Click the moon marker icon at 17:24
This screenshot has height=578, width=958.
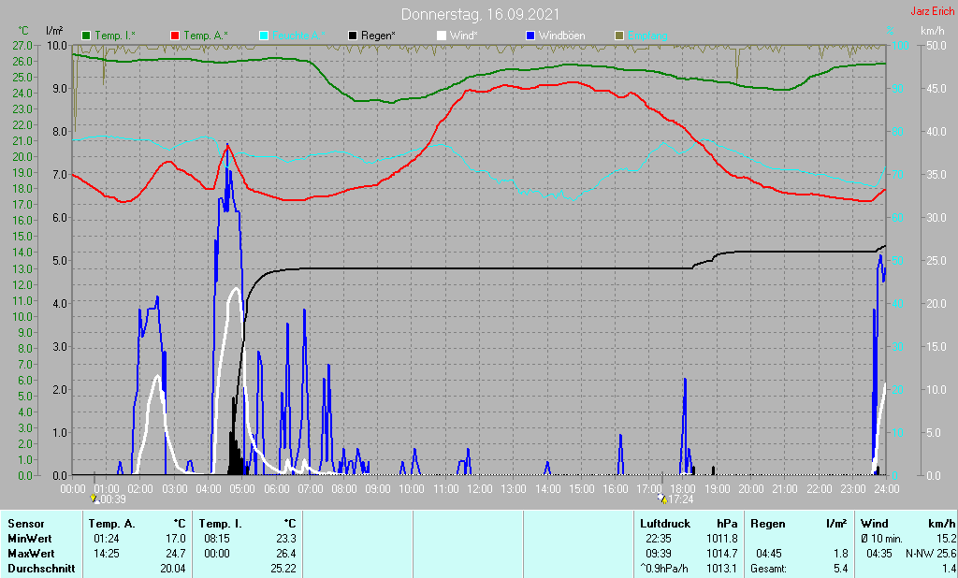tap(662, 499)
